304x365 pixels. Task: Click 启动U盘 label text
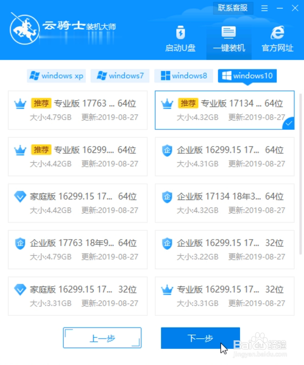[181, 48]
